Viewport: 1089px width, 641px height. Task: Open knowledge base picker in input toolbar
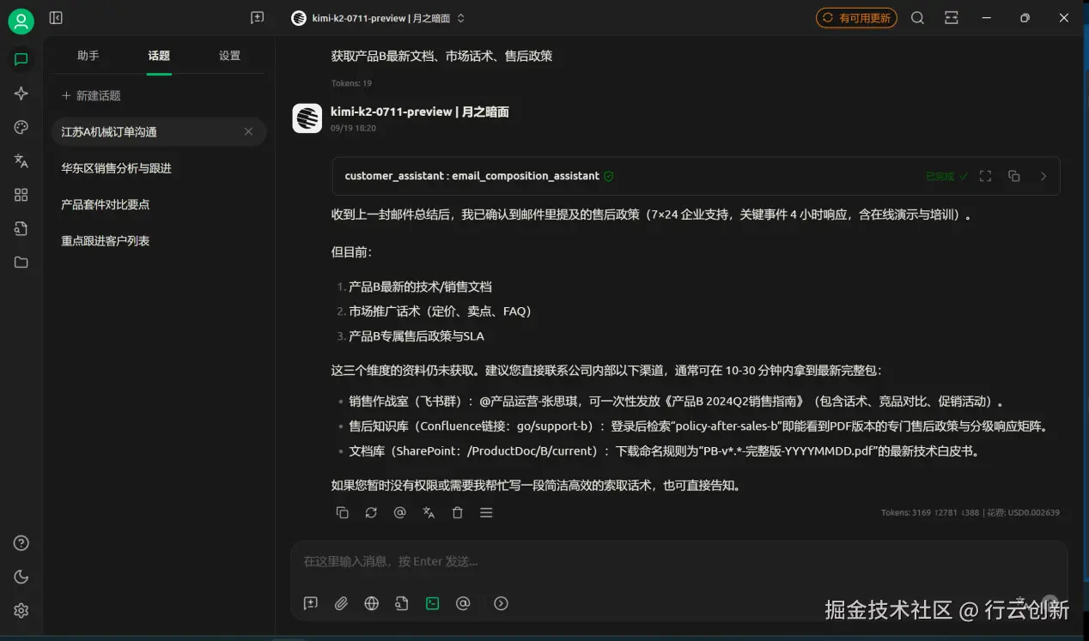click(x=402, y=603)
